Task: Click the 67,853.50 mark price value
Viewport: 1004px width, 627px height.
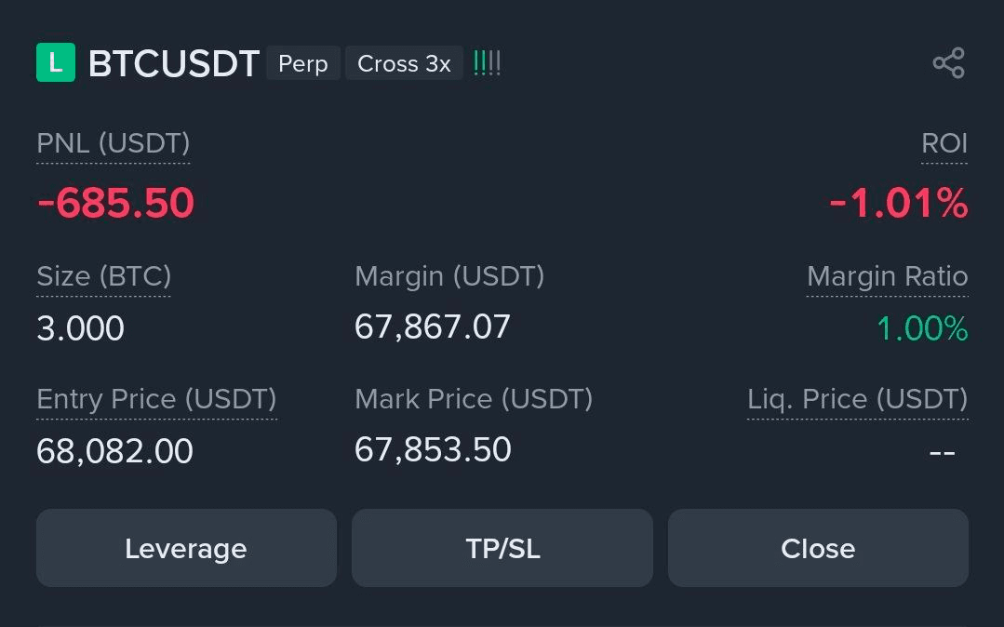Action: [x=433, y=449]
